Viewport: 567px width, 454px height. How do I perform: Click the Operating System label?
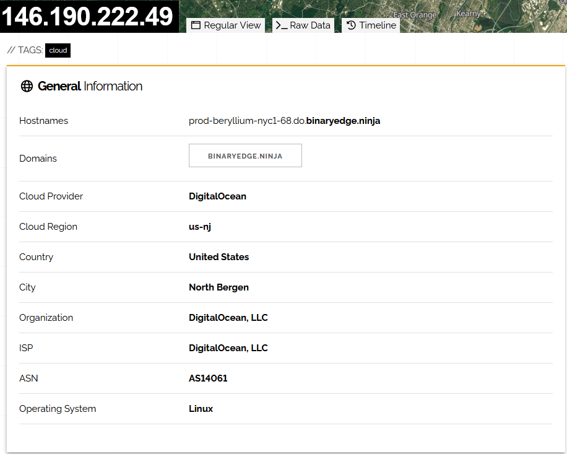click(58, 409)
